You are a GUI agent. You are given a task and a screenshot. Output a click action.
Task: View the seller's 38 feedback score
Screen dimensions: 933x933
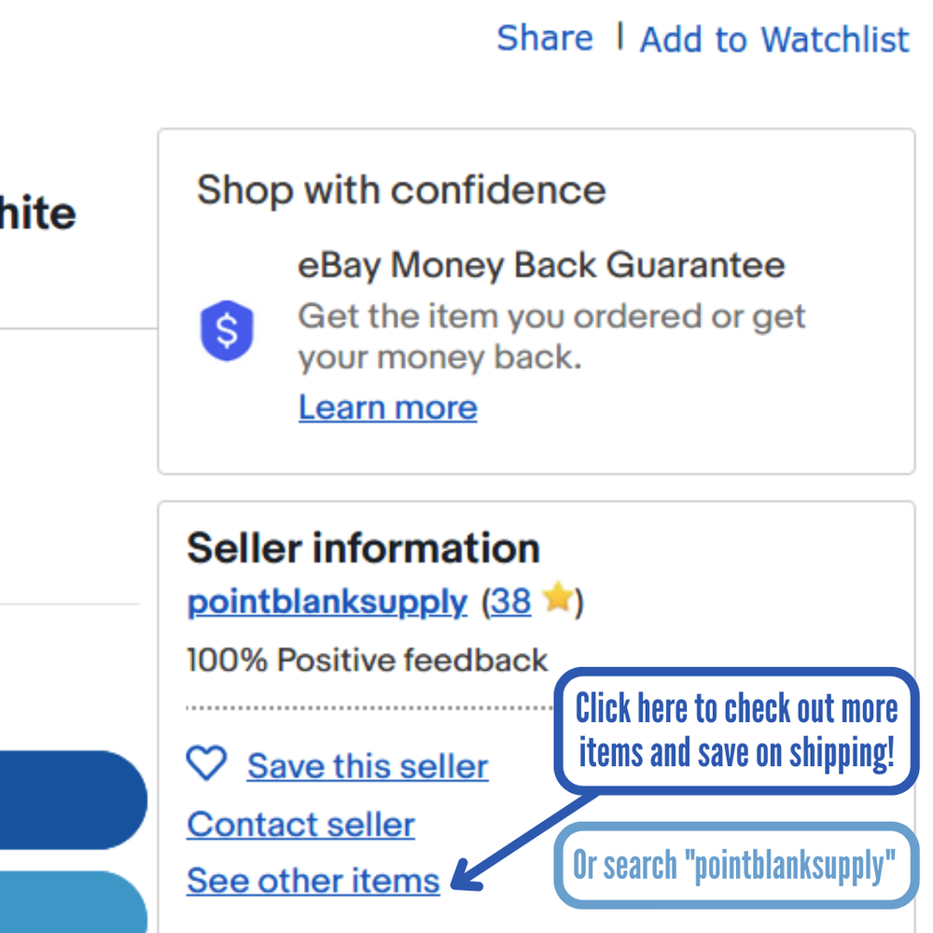point(510,603)
